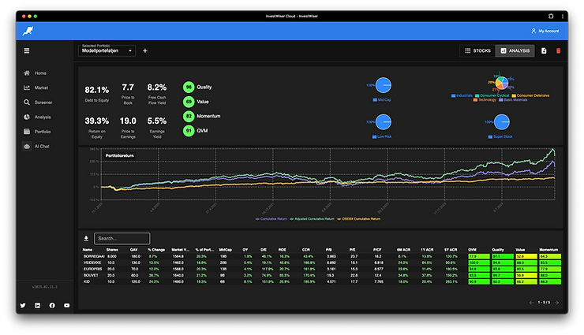Image resolution: width=584 pixels, height=335 pixels.
Task: Delete portfolio using red trash icon
Action: click(558, 51)
